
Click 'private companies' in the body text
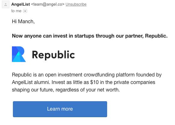(134, 82)
